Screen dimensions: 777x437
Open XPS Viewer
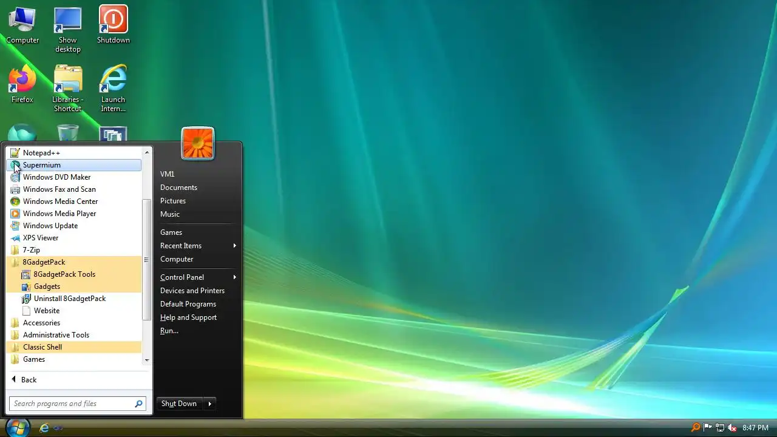pyautogui.click(x=73, y=238)
